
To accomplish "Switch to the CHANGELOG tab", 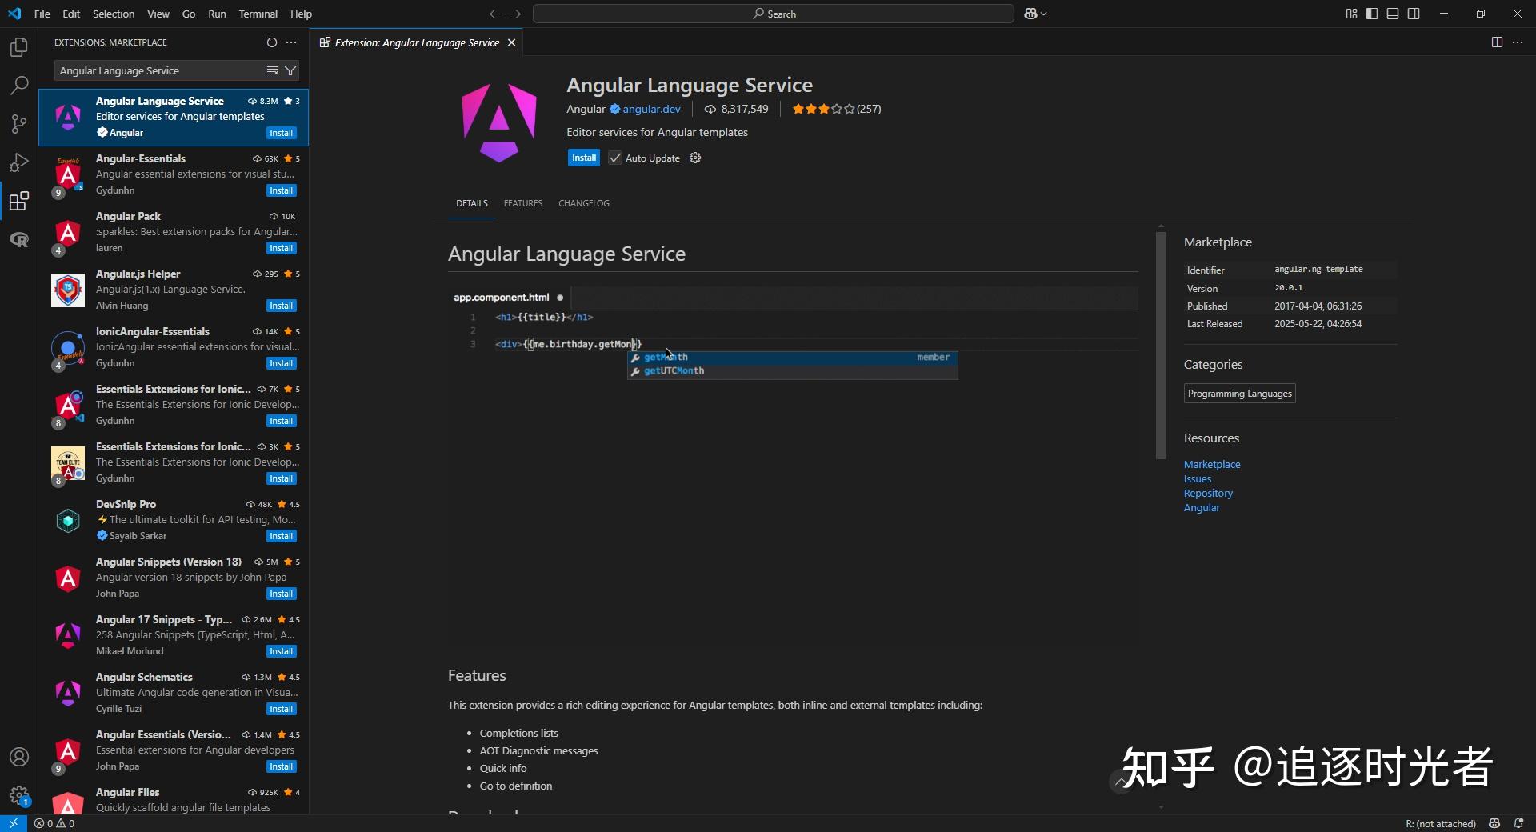I will click(x=583, y=203).
